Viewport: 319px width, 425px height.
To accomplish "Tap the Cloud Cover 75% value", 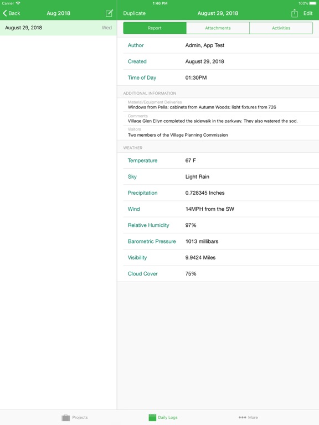I will 191,274.
